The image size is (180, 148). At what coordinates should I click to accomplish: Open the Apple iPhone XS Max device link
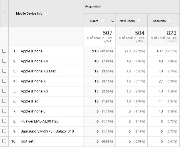point(38,71)
